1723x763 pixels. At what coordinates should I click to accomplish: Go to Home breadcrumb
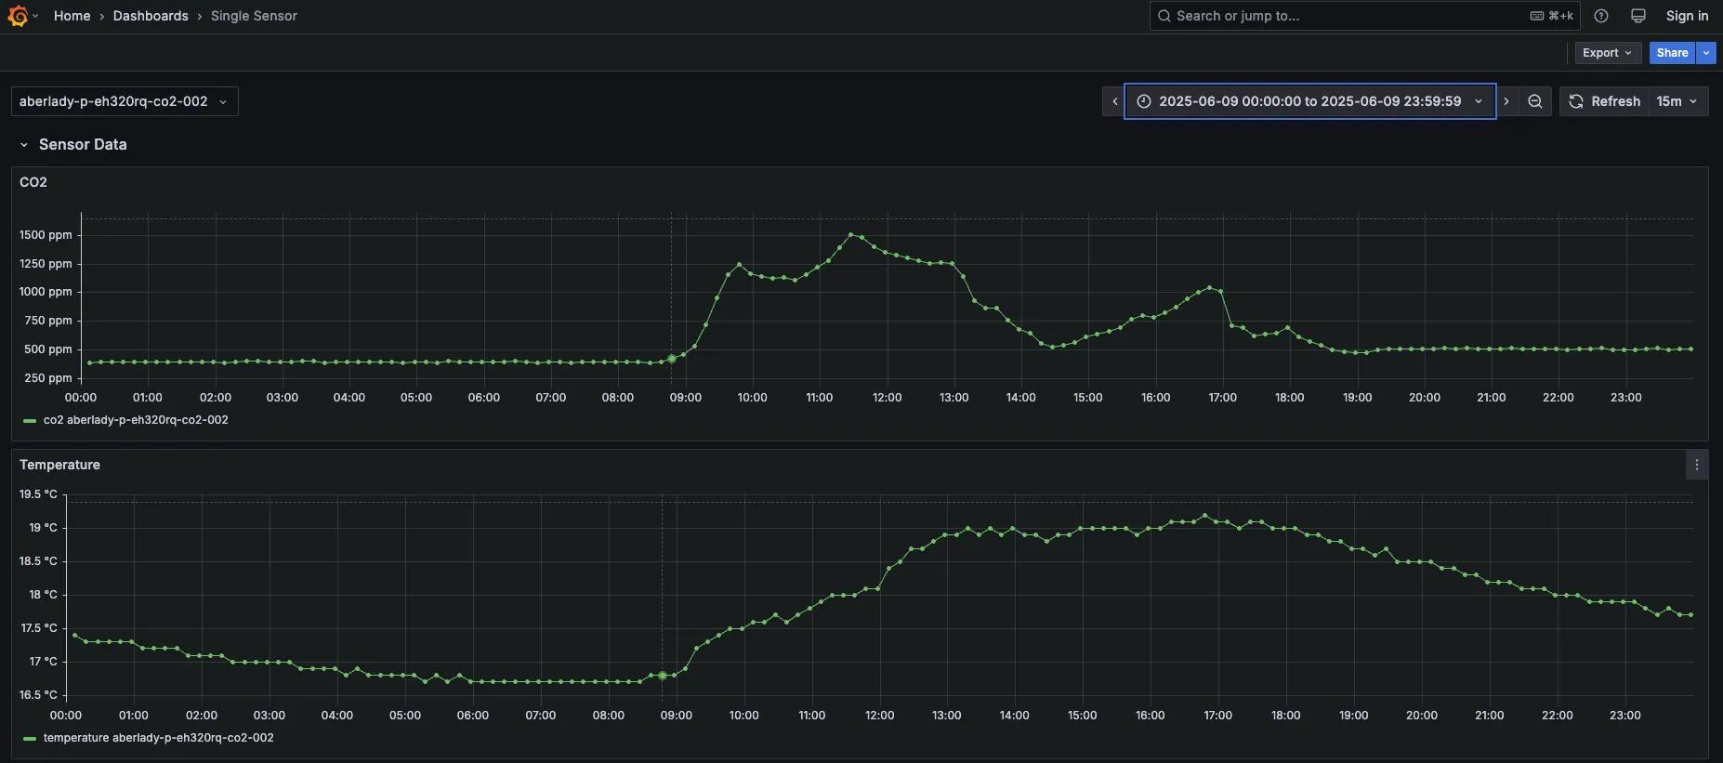coord(72,16)
